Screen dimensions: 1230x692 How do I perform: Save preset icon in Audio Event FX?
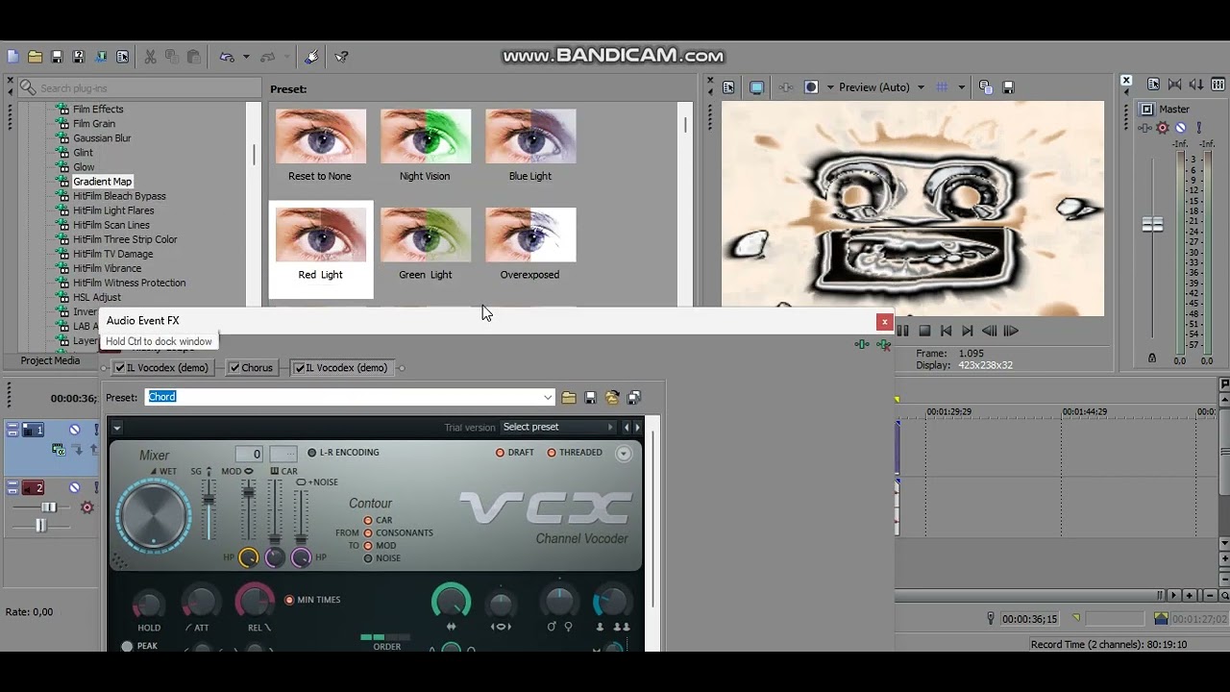point(590,397)
